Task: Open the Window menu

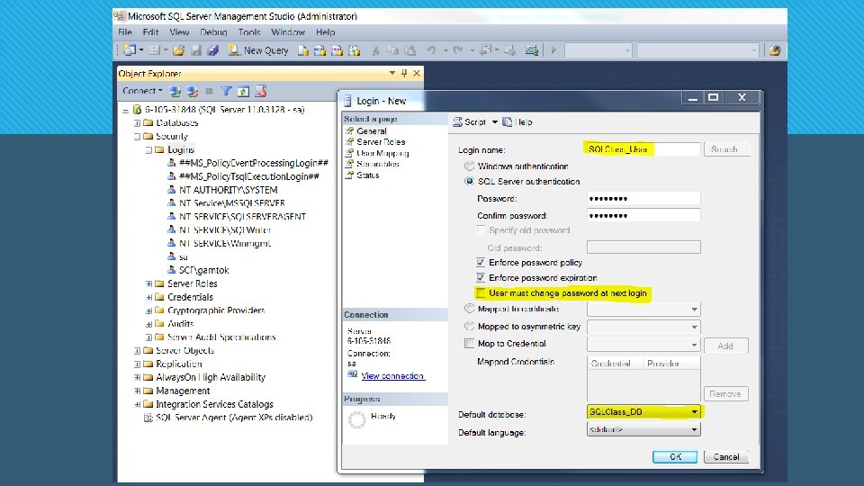Action: point(288,32)
